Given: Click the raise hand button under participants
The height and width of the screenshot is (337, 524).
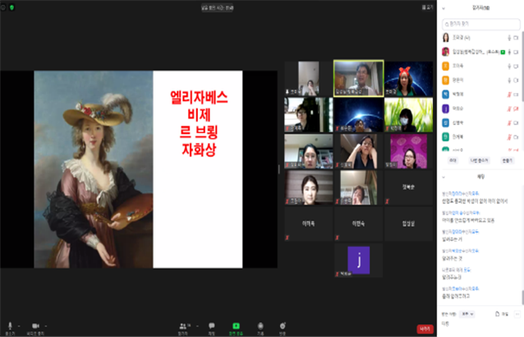Looking at the screenshot, I should pyautogui.click(x=508, y=160).
